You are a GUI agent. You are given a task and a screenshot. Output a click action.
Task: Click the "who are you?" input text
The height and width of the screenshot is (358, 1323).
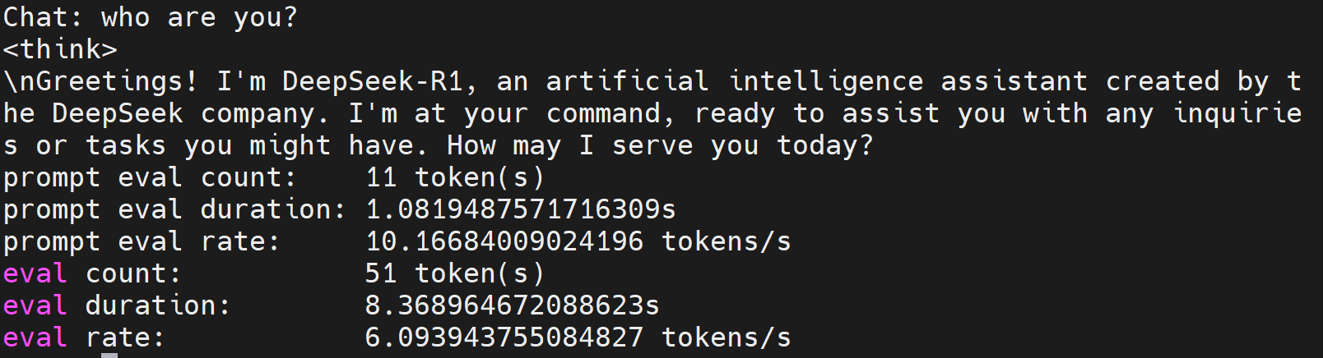(x=199, y=17)
